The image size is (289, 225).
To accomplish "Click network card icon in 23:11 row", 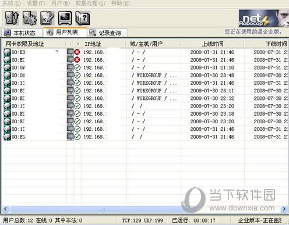I will click(x=7, y=91).
